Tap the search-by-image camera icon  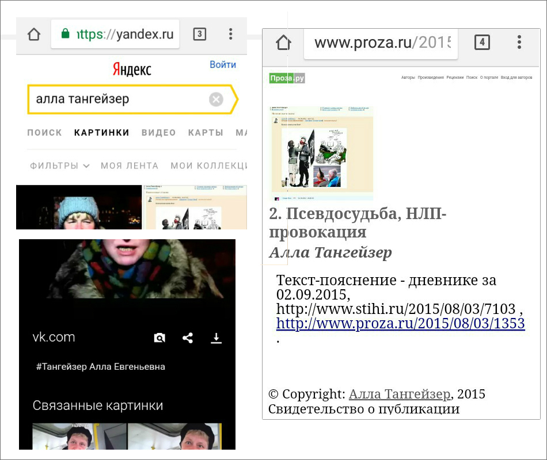pyautogui.click(x=159, y=338)
